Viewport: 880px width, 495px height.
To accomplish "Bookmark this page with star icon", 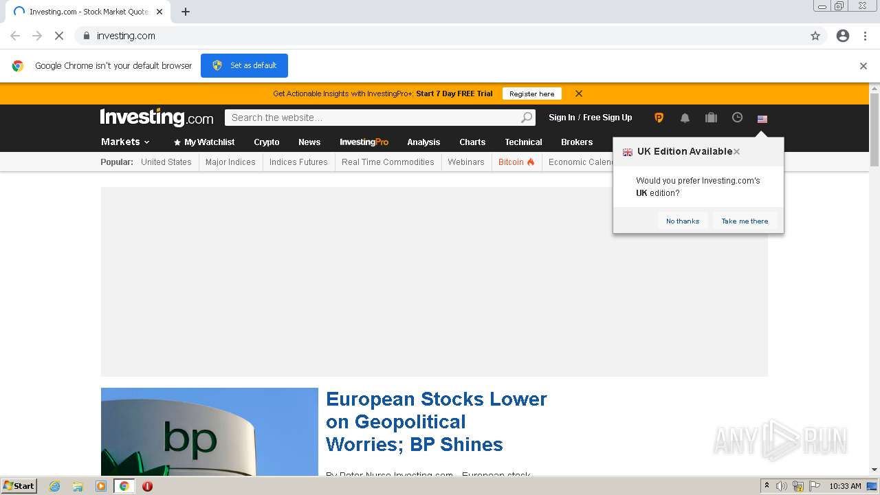I will click(x=815, y=36).
